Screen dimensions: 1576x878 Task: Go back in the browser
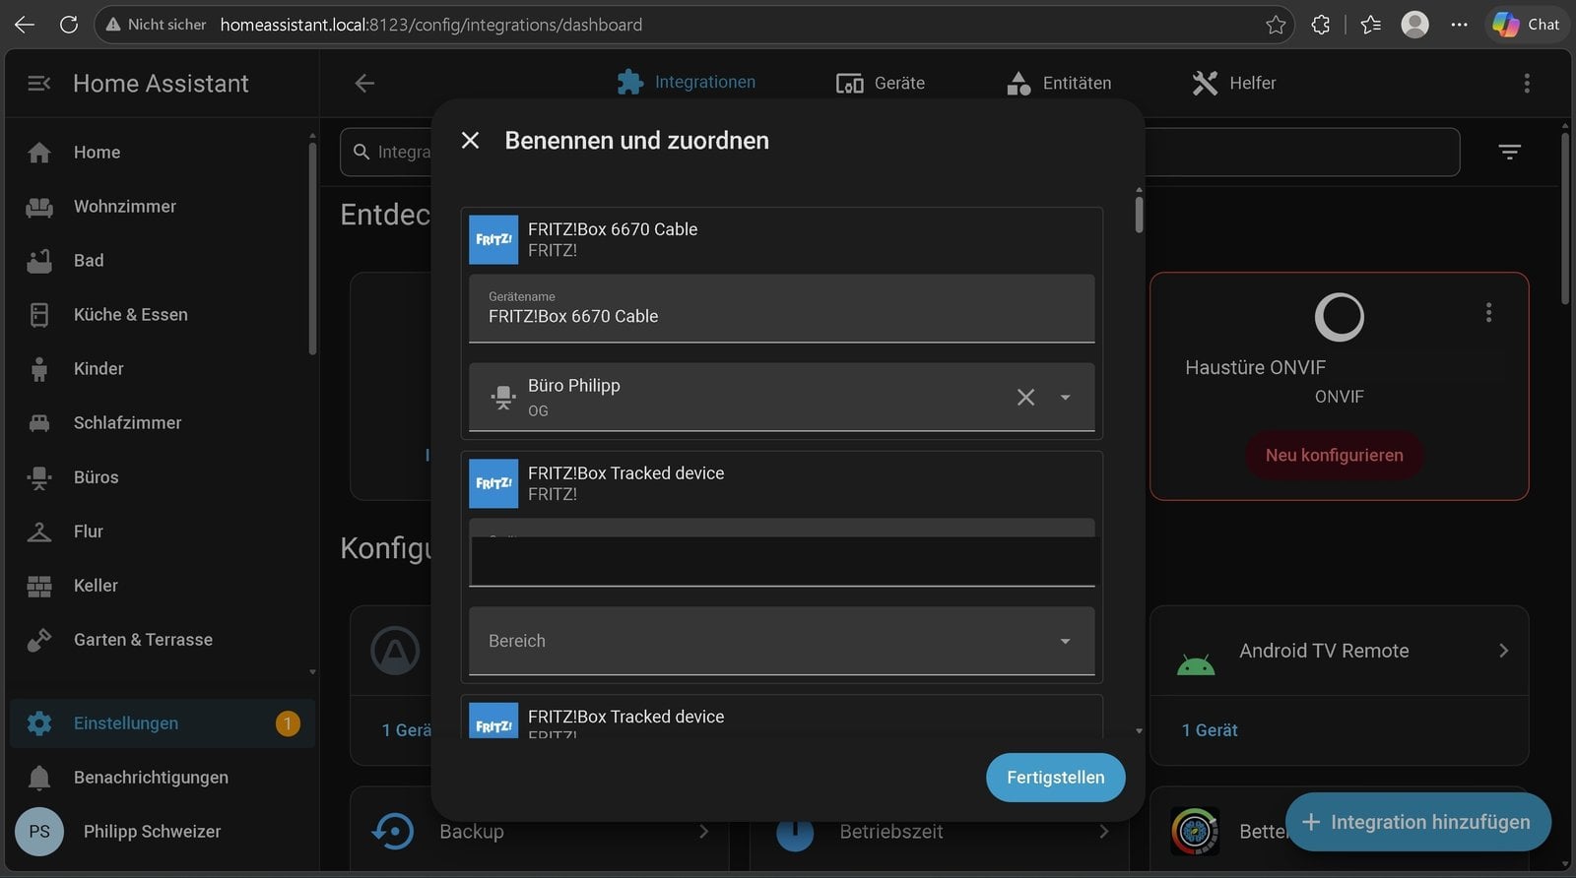pos(25,25)
